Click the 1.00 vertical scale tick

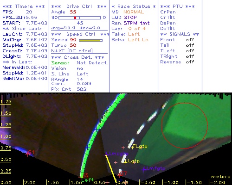point(6,136)
